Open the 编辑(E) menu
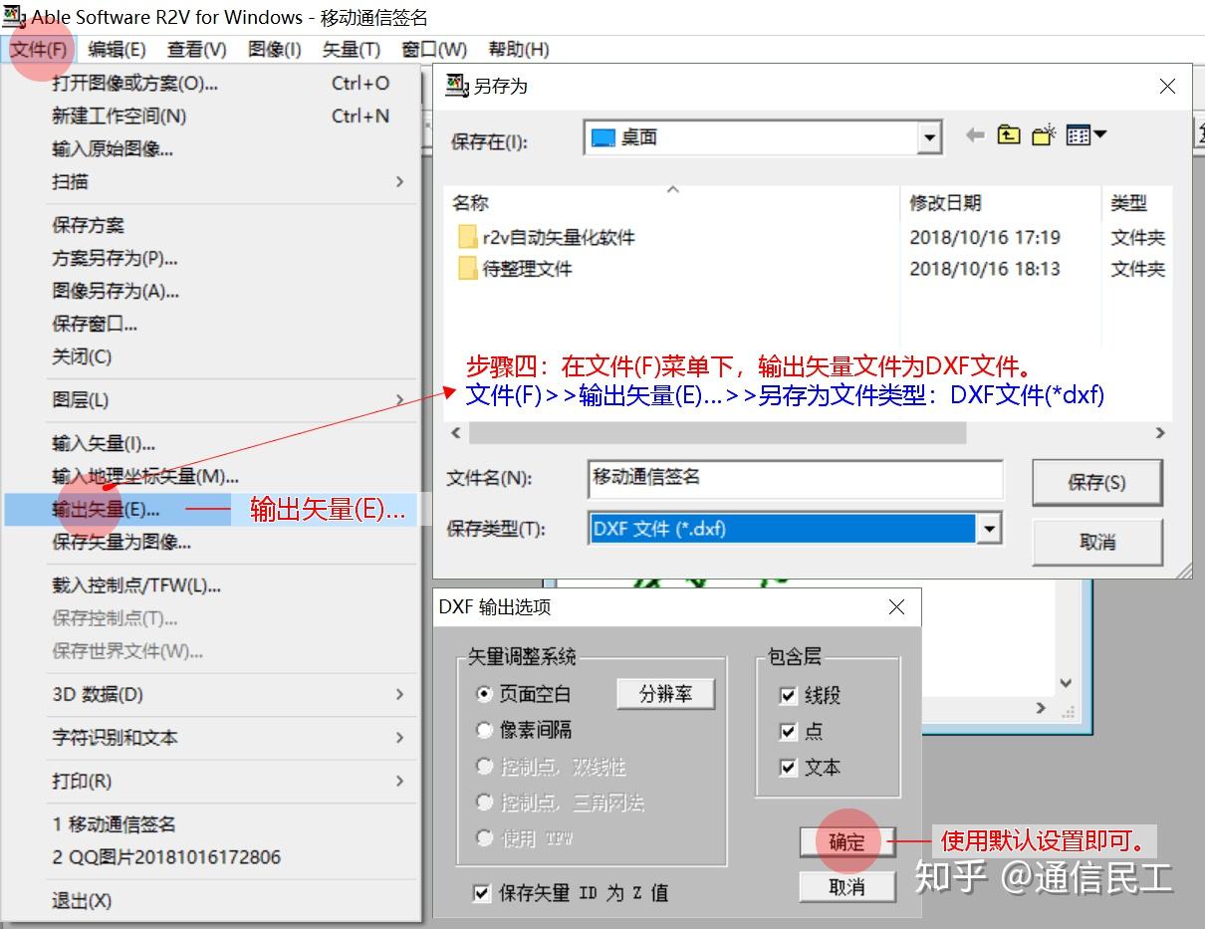This screenshot has width=1205, height=929. click(x=117, y=49)
